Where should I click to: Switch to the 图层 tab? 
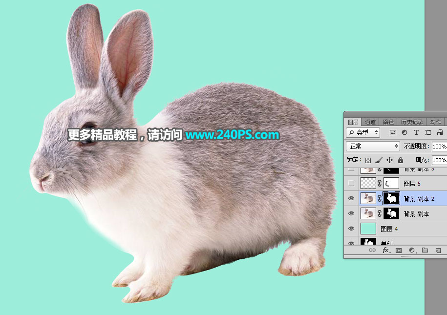pos(353,122)
